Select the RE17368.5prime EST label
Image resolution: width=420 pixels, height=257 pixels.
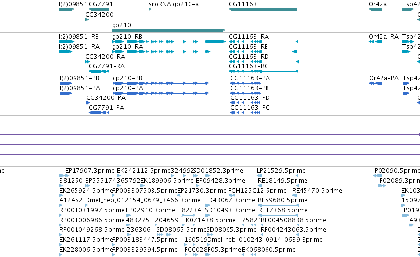[x=283, y=210]
